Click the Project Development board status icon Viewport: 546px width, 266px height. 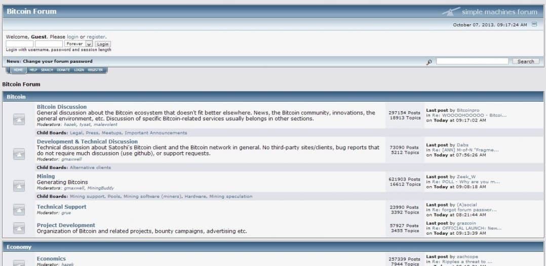coord(19,228)
